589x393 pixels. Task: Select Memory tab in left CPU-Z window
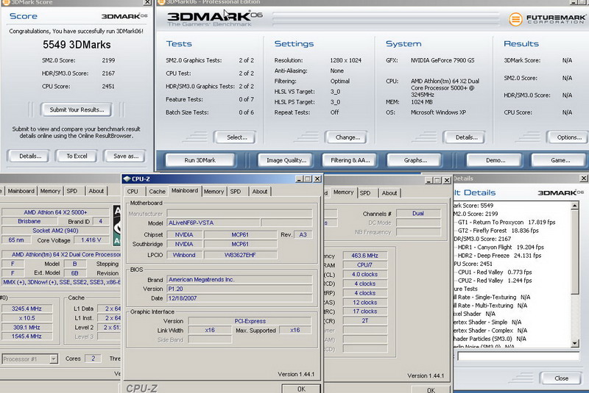click(x=50, y=191)
